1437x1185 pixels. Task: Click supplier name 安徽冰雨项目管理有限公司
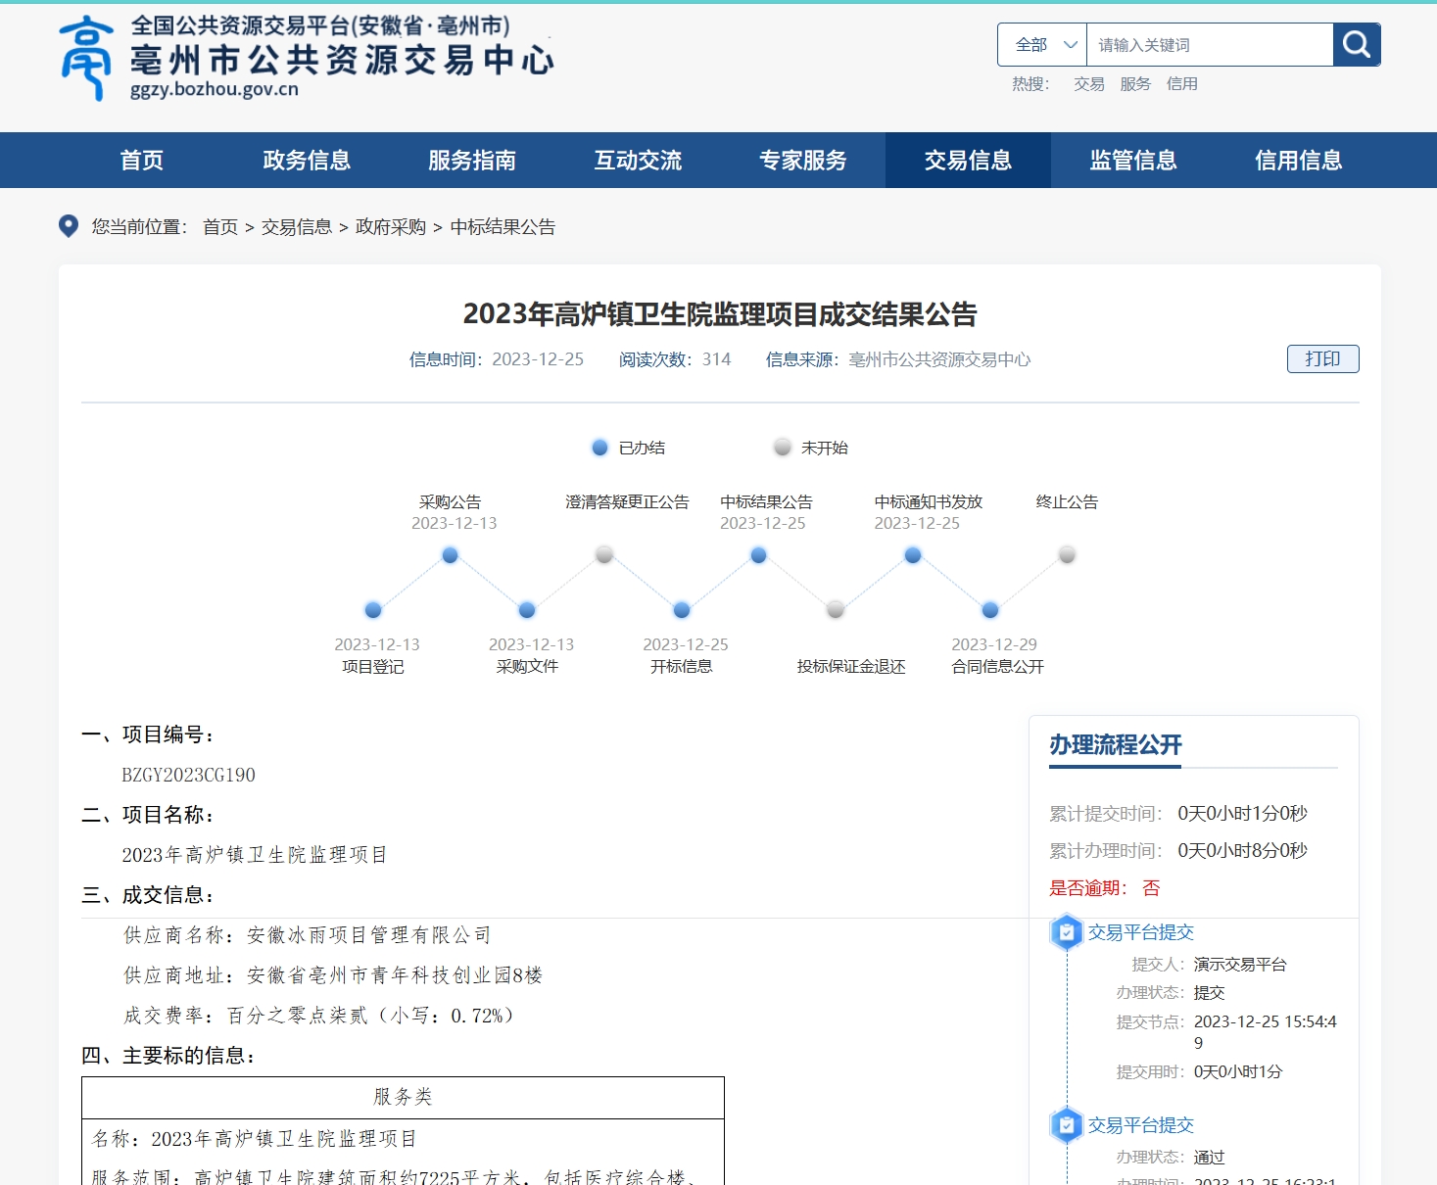tap(368, 935)
